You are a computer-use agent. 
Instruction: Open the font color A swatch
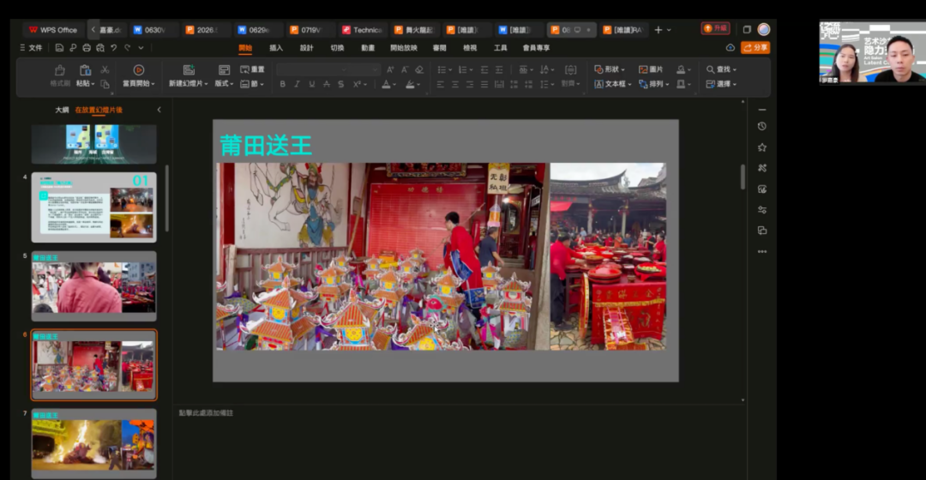click(x=386, y=84)
